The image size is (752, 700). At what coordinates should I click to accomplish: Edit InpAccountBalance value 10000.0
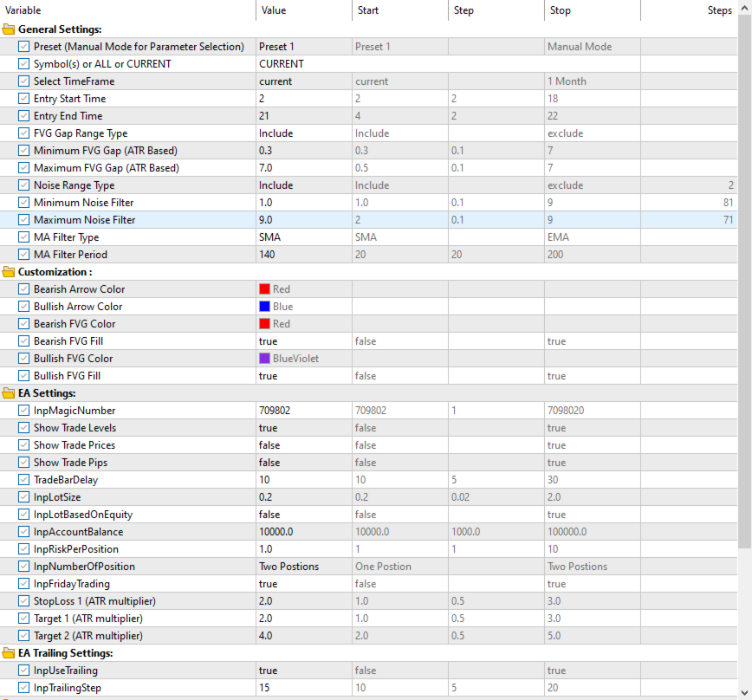[304, 532]
